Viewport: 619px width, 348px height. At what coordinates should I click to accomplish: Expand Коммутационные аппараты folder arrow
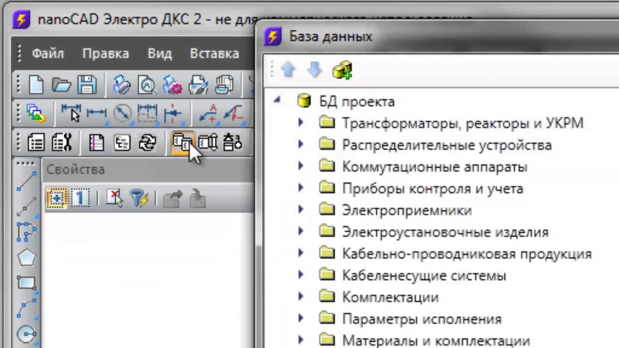300,166
